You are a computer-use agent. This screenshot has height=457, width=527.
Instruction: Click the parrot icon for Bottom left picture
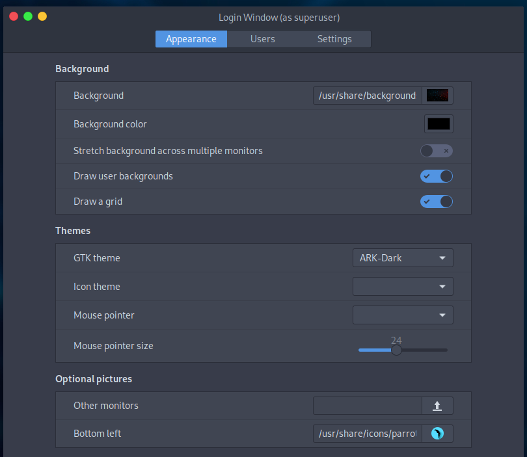point(437,433)
